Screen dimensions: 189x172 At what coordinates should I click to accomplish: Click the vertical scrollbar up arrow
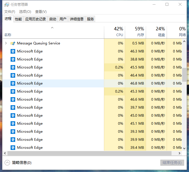pyautogui.click(x=184, y=42)
